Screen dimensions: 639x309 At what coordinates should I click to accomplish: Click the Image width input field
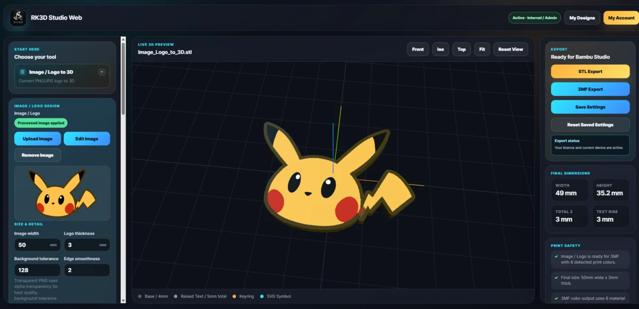point(37,245)
